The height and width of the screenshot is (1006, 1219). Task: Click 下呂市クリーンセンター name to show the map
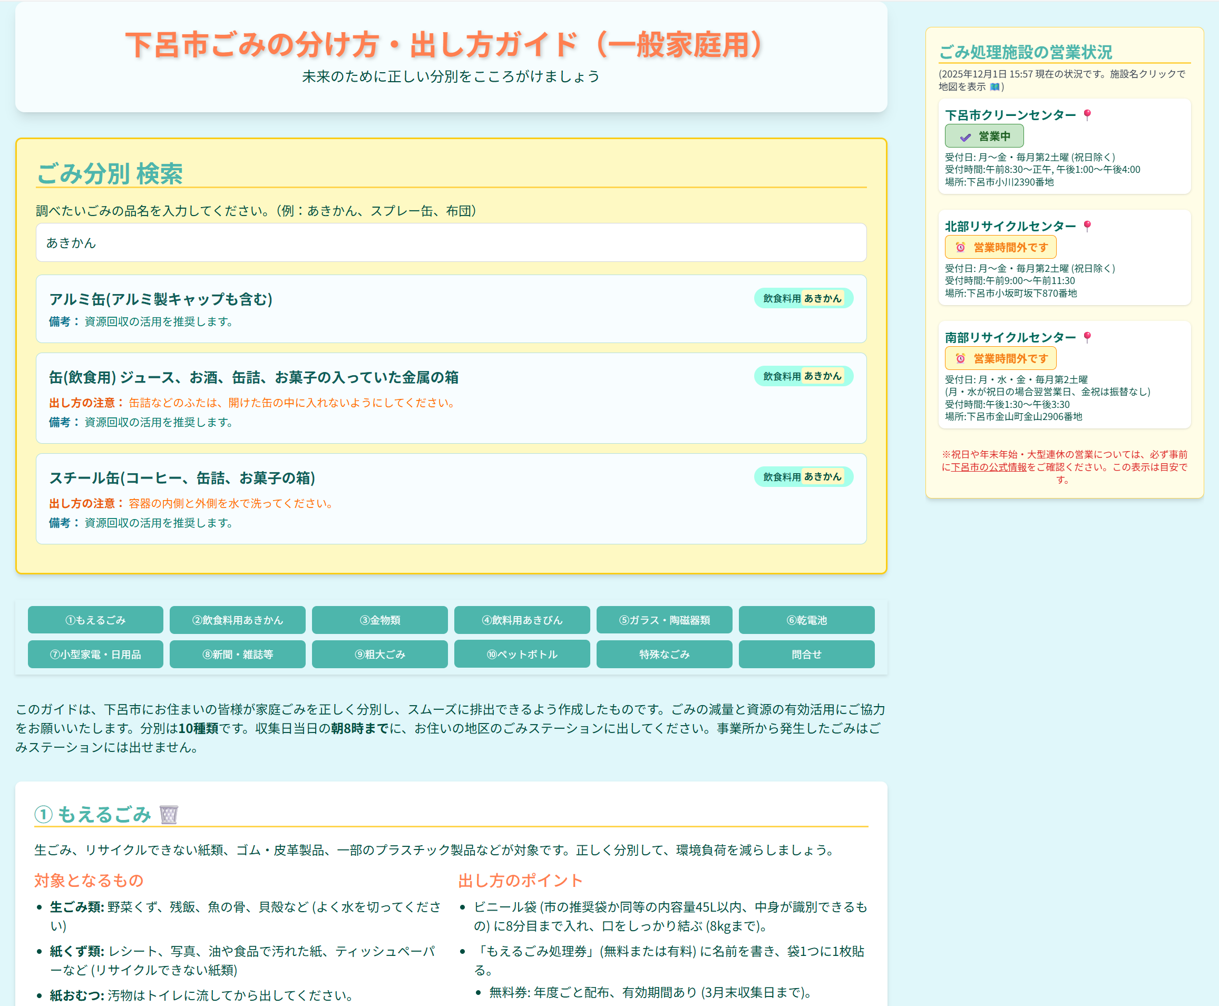coord(1008,114)
